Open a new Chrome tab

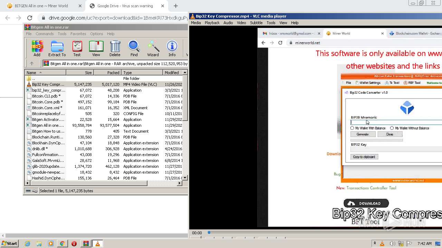click(176, 6)
